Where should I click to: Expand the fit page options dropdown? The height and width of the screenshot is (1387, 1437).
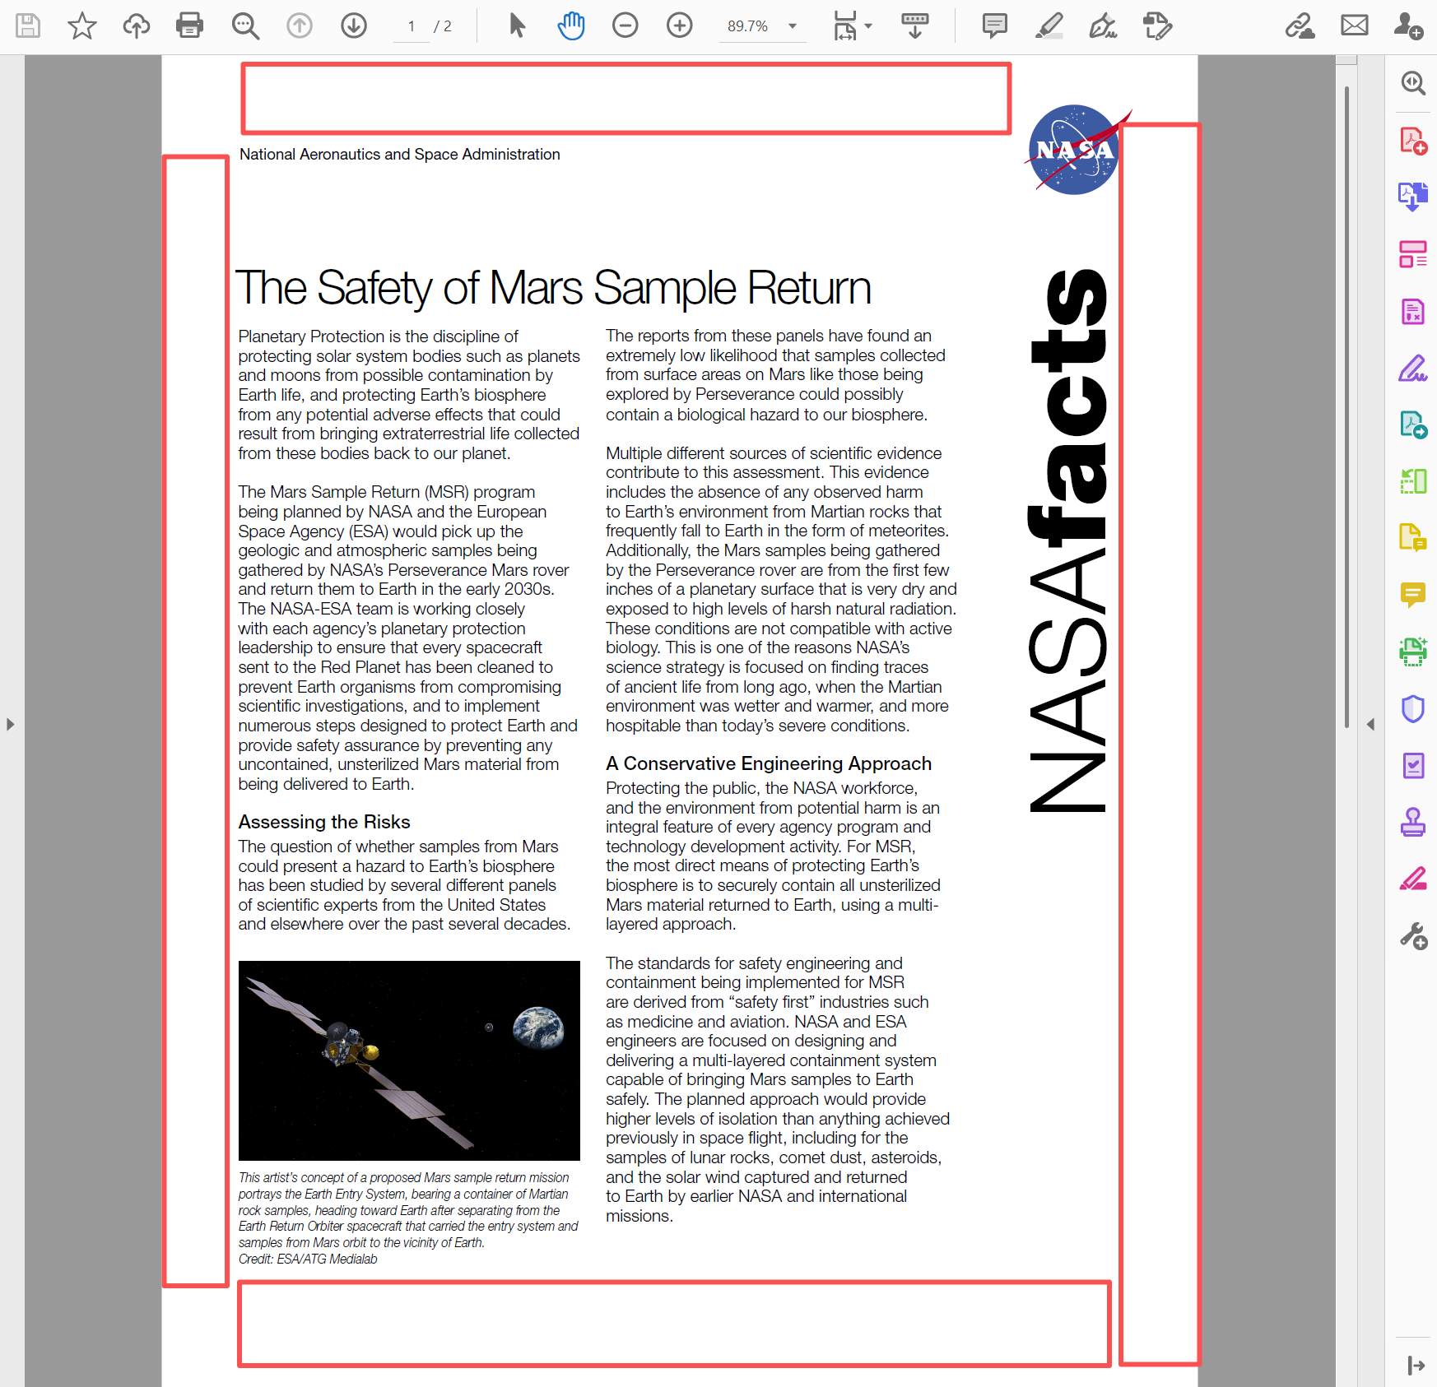(868, 26)
